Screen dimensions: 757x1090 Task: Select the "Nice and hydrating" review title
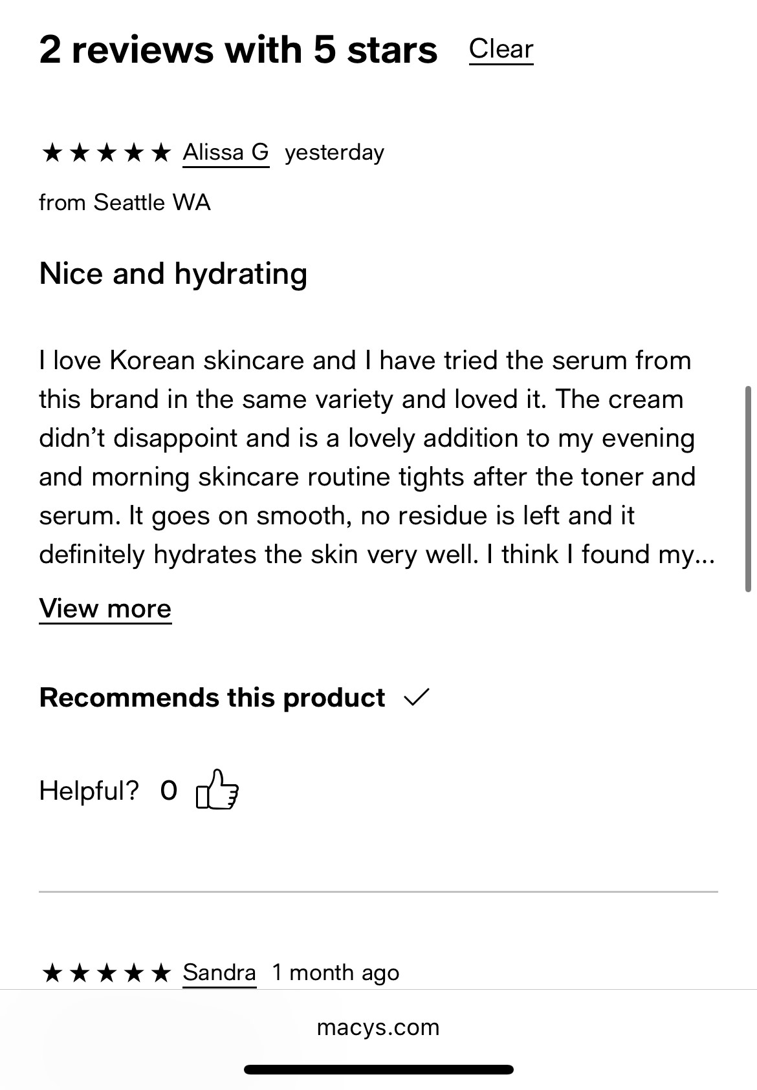173,273
